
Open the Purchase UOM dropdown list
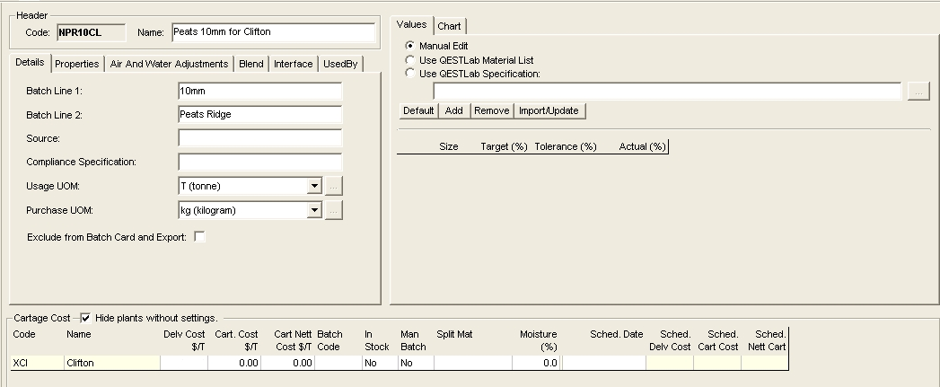click(313, 210)
